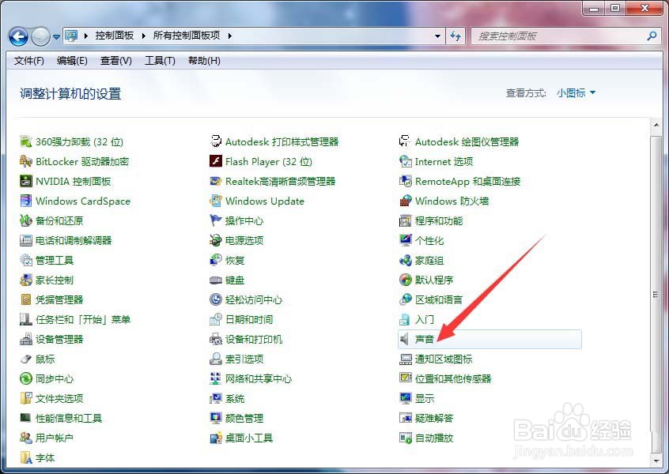Open the NVIDIA 控制面板 icon
The width and height of the screenshot is (669, 474).
click(x=26, y=181)
